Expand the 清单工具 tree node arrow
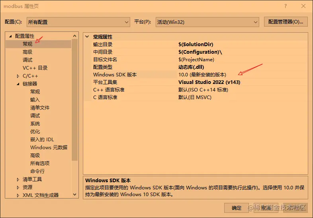 click(x=18, y=179)
